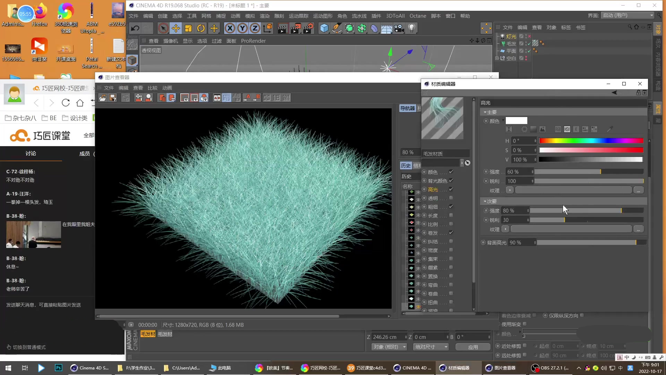The image size is (666, 375).
Task: Click the 应用 apply button
Action: (x=473, y=347)
